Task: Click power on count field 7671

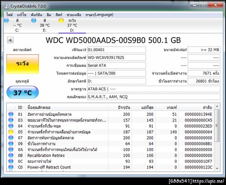Action: (x=204, y=73)
